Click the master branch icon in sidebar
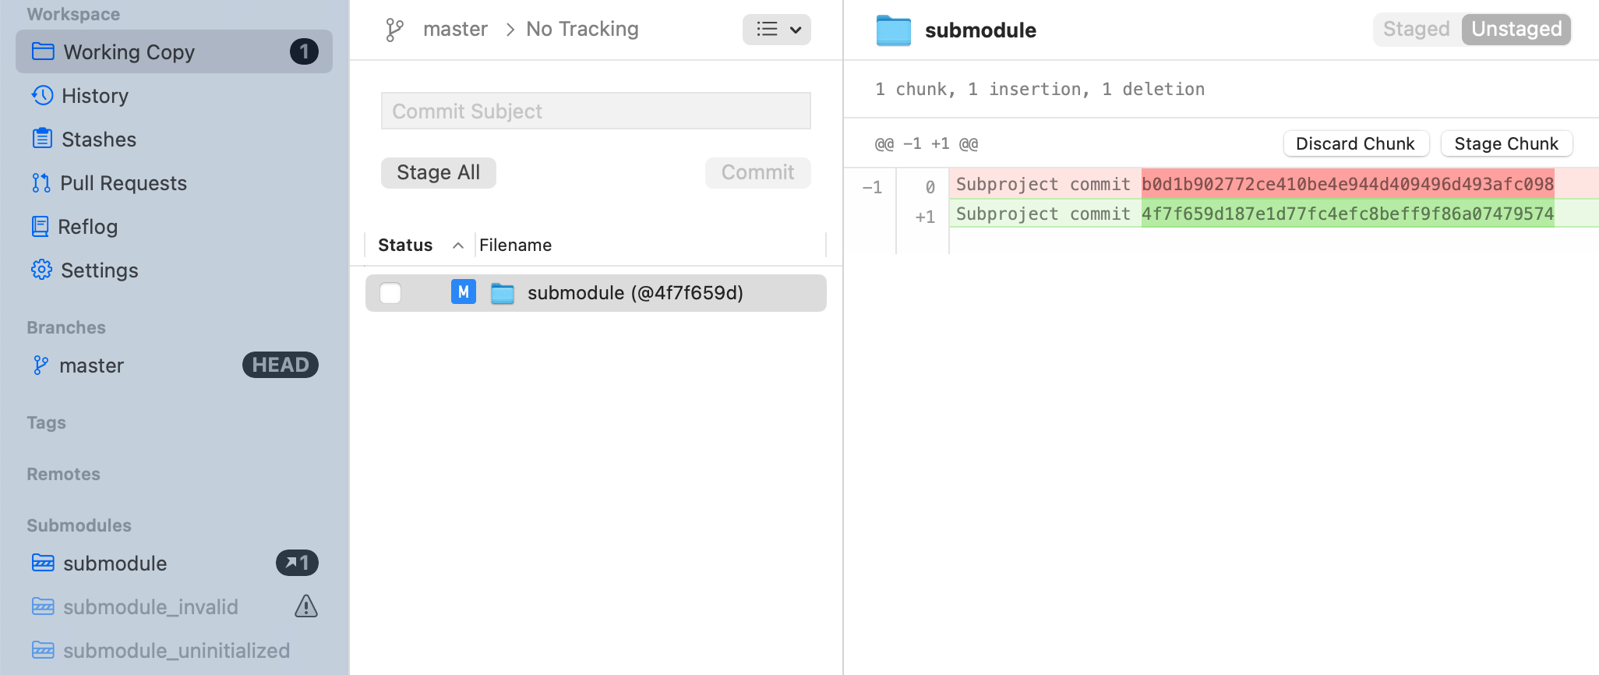The image size is (1599, 675). [41, 365]
